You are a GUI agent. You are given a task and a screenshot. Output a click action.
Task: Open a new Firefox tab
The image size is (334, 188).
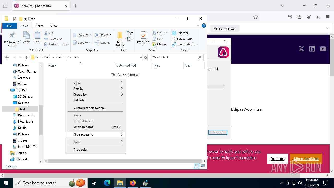coord(76,6)
